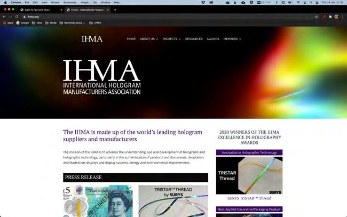Bookmark this page with the star icon
Viewport: 347px width, 217px height.
coord(317,17)
